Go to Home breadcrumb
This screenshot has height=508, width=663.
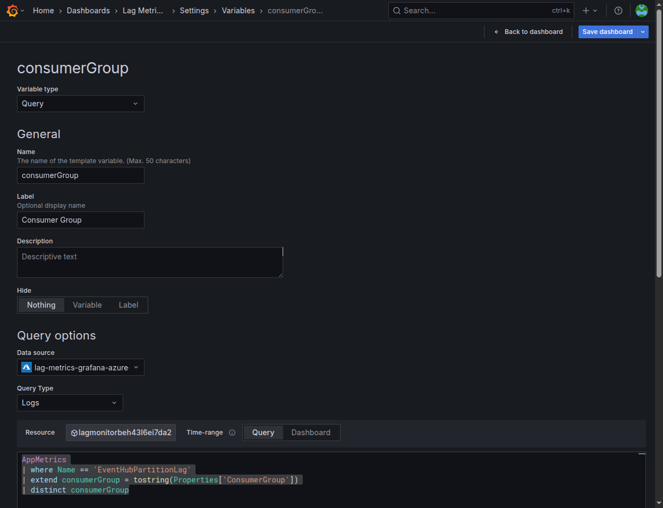coord(44,11)
